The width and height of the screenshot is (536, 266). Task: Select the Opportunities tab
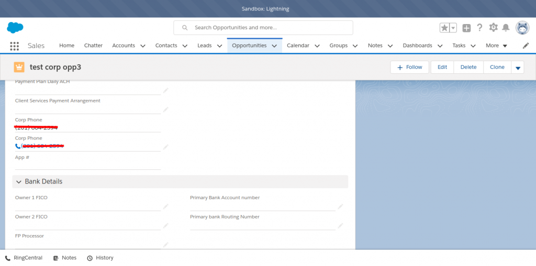[x=249, y=45]
